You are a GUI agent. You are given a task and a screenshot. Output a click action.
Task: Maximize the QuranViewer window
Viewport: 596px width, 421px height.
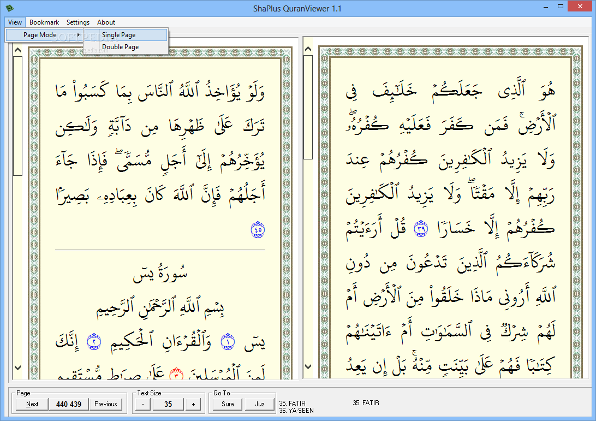[x=561, y=6]
